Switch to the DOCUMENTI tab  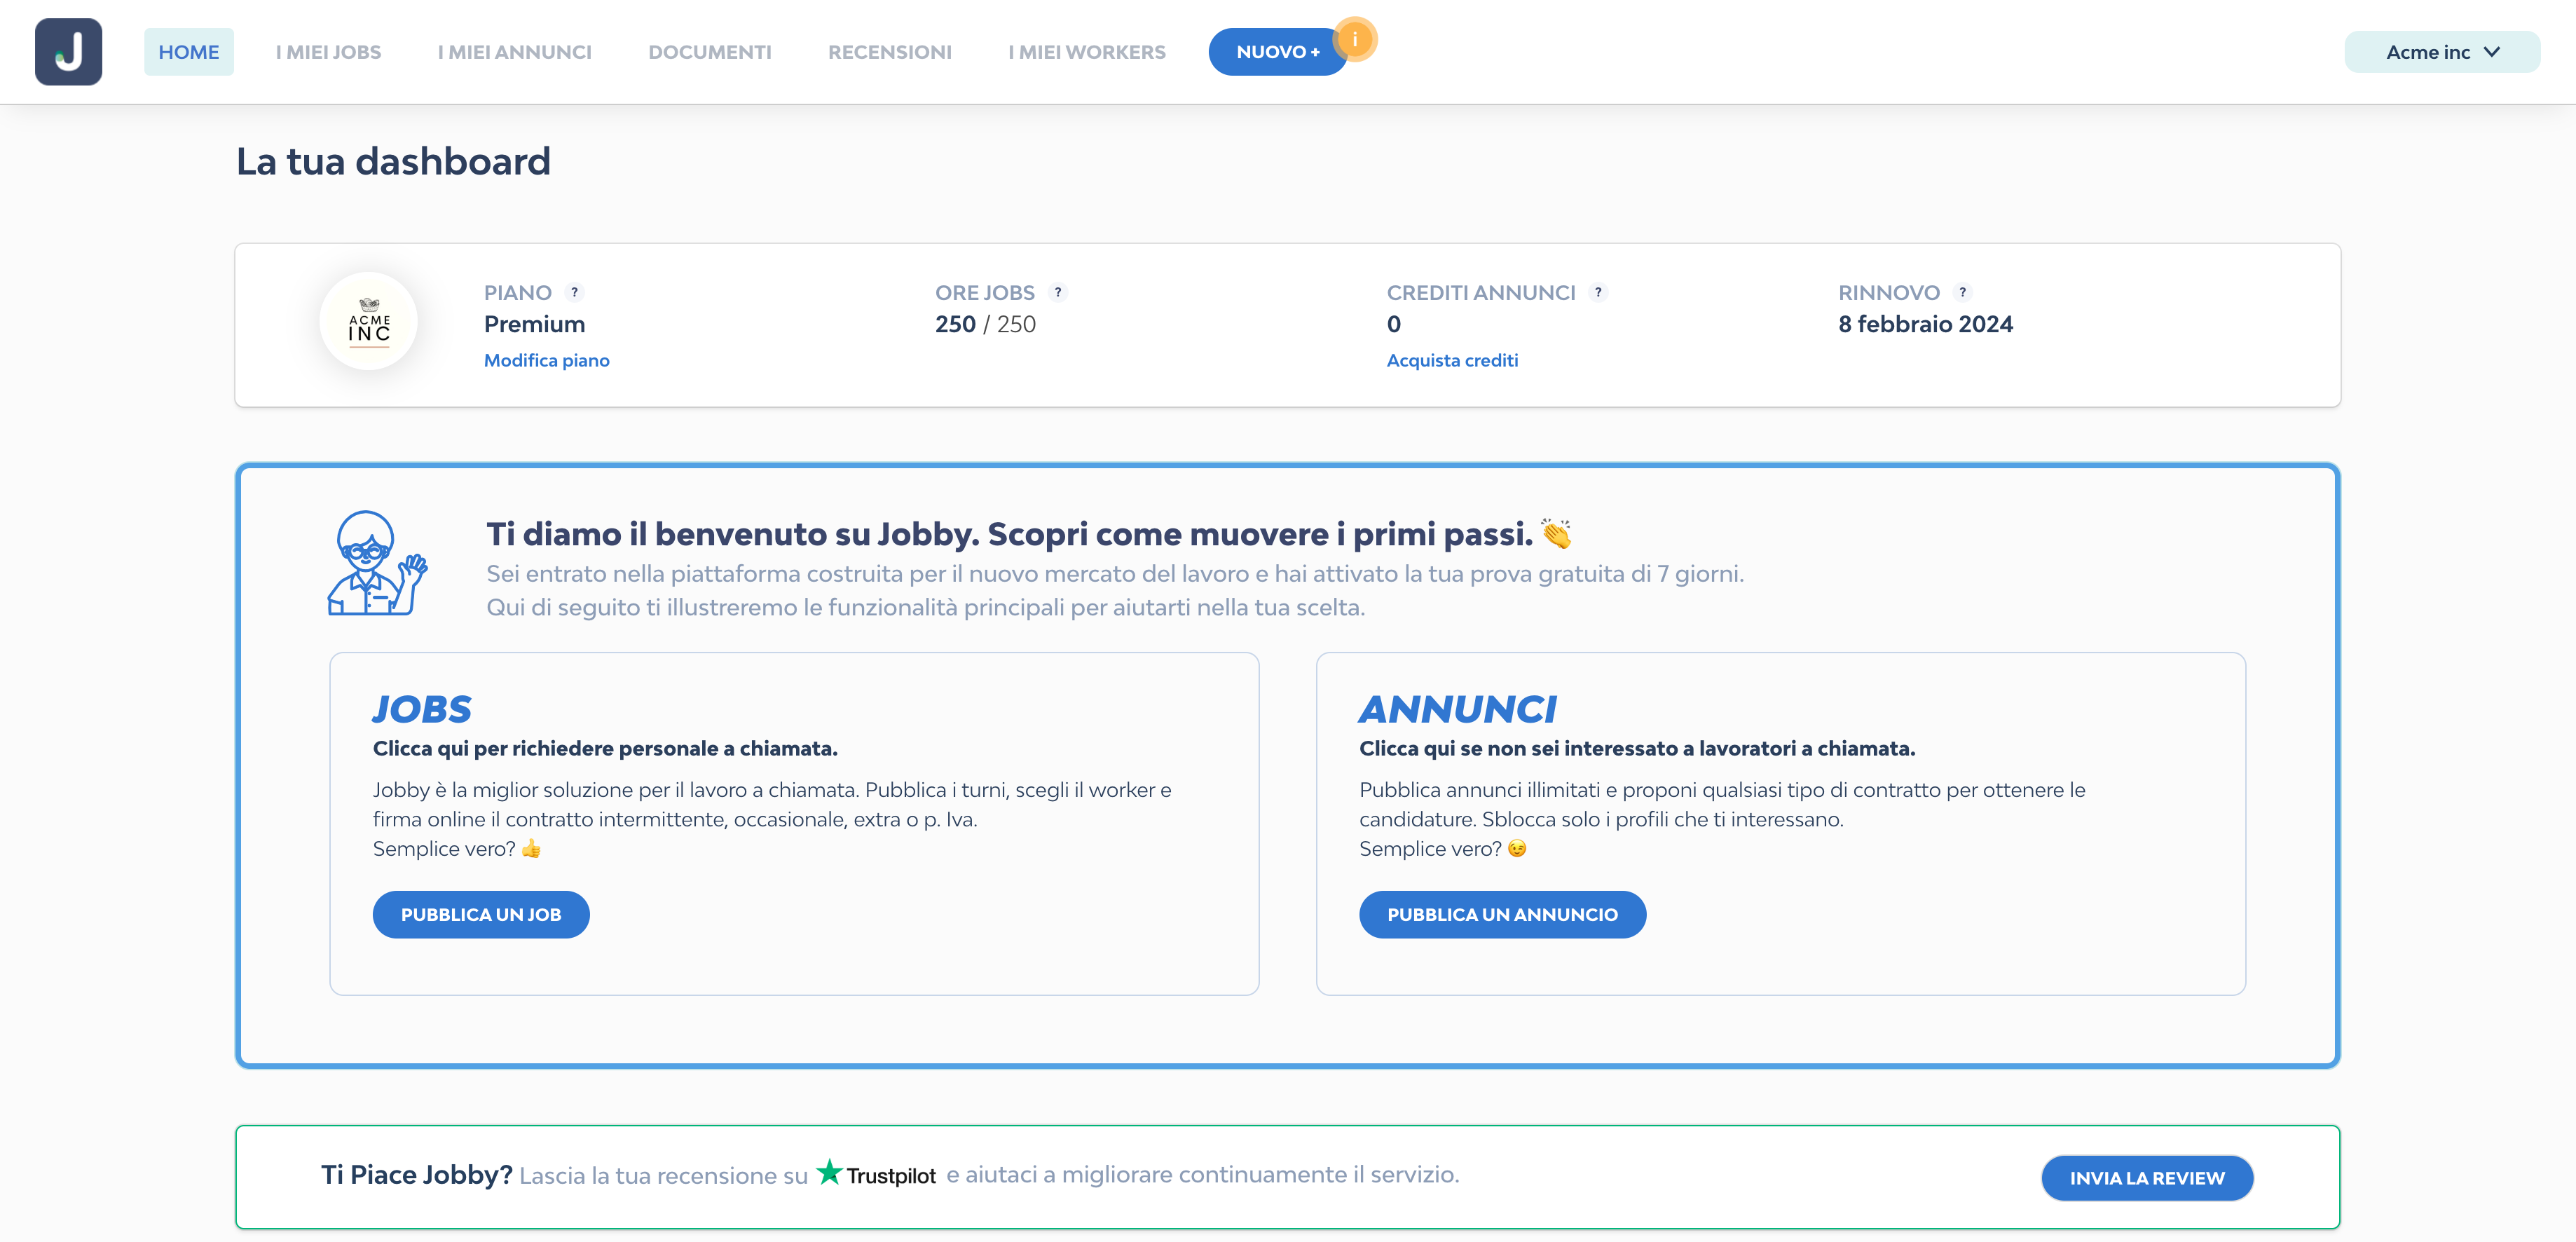[709, 52]
